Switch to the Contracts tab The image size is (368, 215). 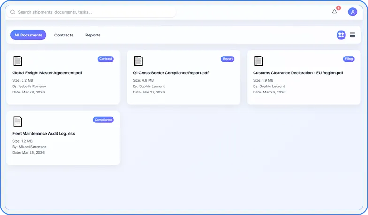point(64,35)
